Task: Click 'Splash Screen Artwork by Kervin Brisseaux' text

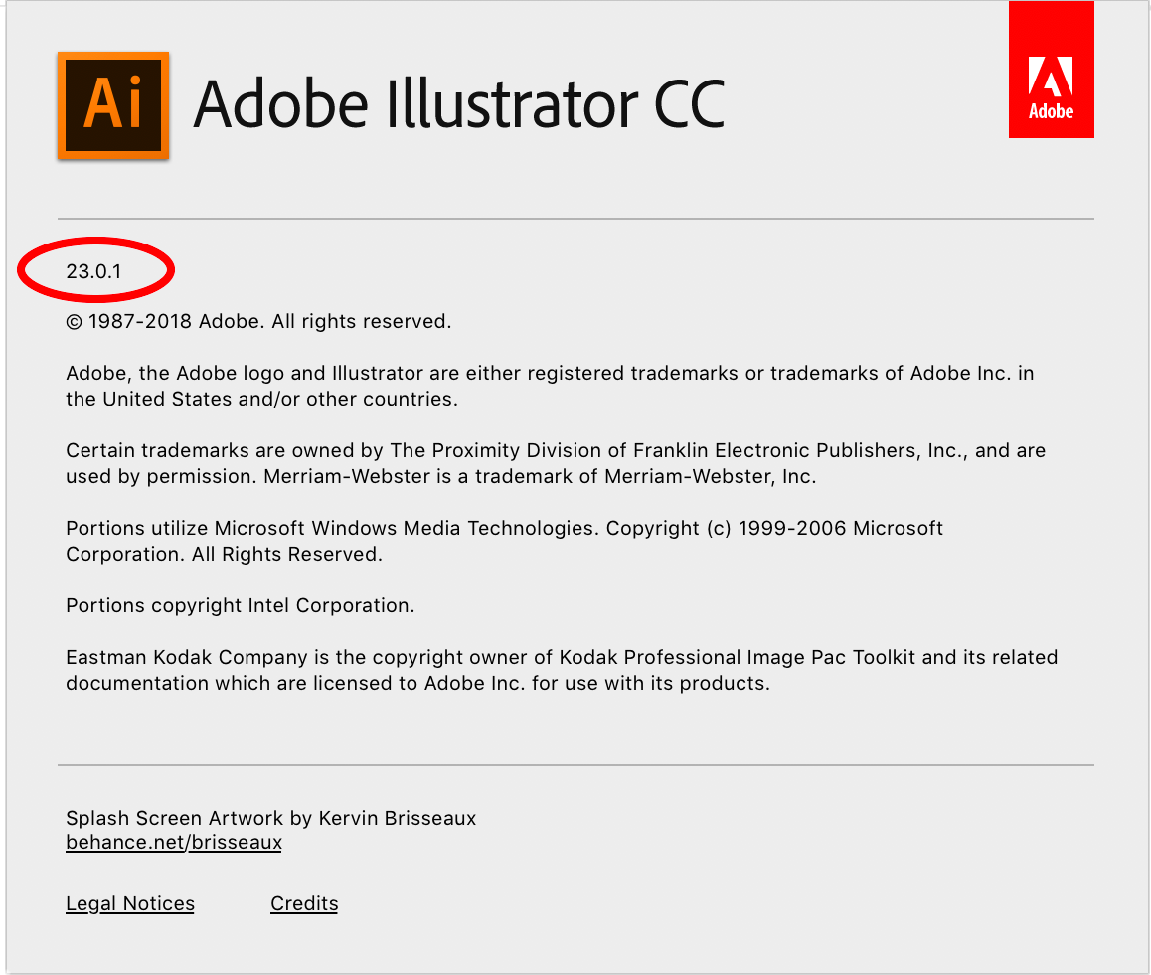Action: pyautogui.click(x=270, y=819)
